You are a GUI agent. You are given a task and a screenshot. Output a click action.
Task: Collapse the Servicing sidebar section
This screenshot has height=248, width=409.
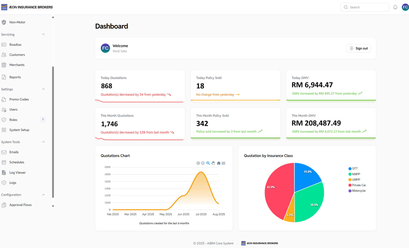pyautogui.click(x=44, y=34)
